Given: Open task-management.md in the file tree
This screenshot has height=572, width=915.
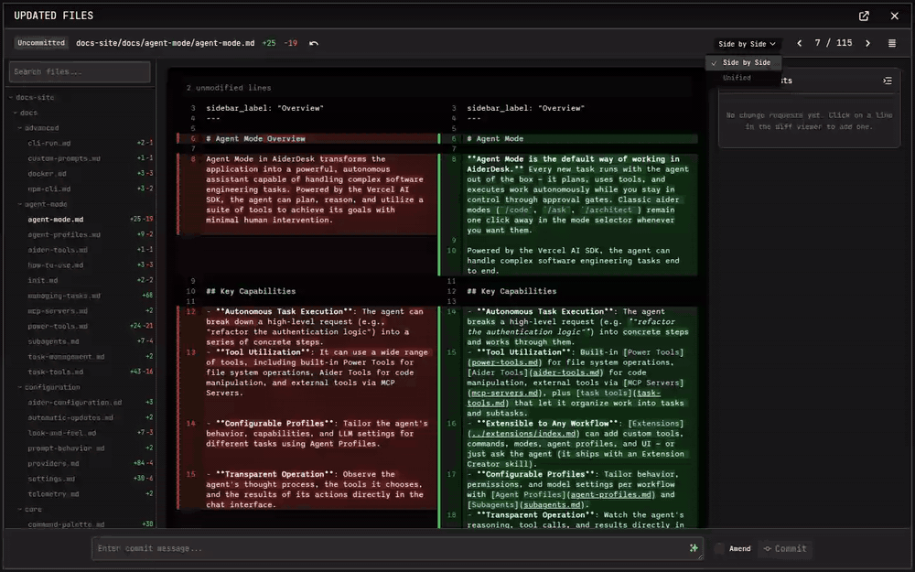Looking at the screenshot, I should (x=66, y=357).
